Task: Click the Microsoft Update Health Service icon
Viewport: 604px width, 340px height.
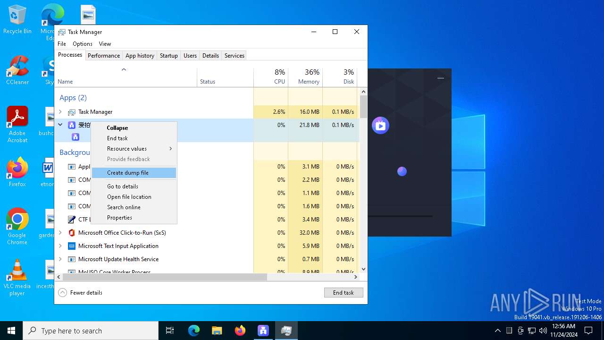Action: pyautogui.click(x=72, y=259)
